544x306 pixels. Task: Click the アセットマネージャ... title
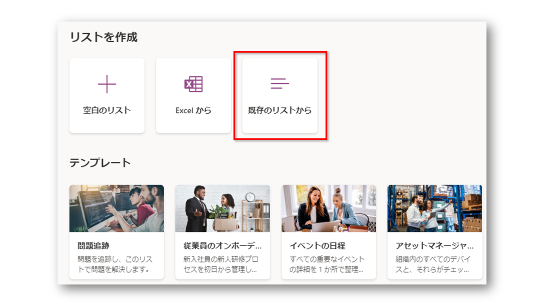(435, 246)
